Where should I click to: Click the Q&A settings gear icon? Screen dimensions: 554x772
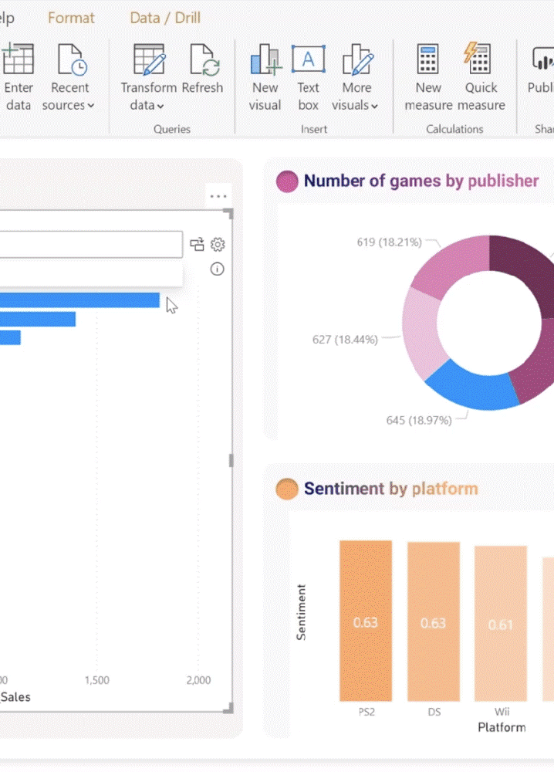click(218, 244)
